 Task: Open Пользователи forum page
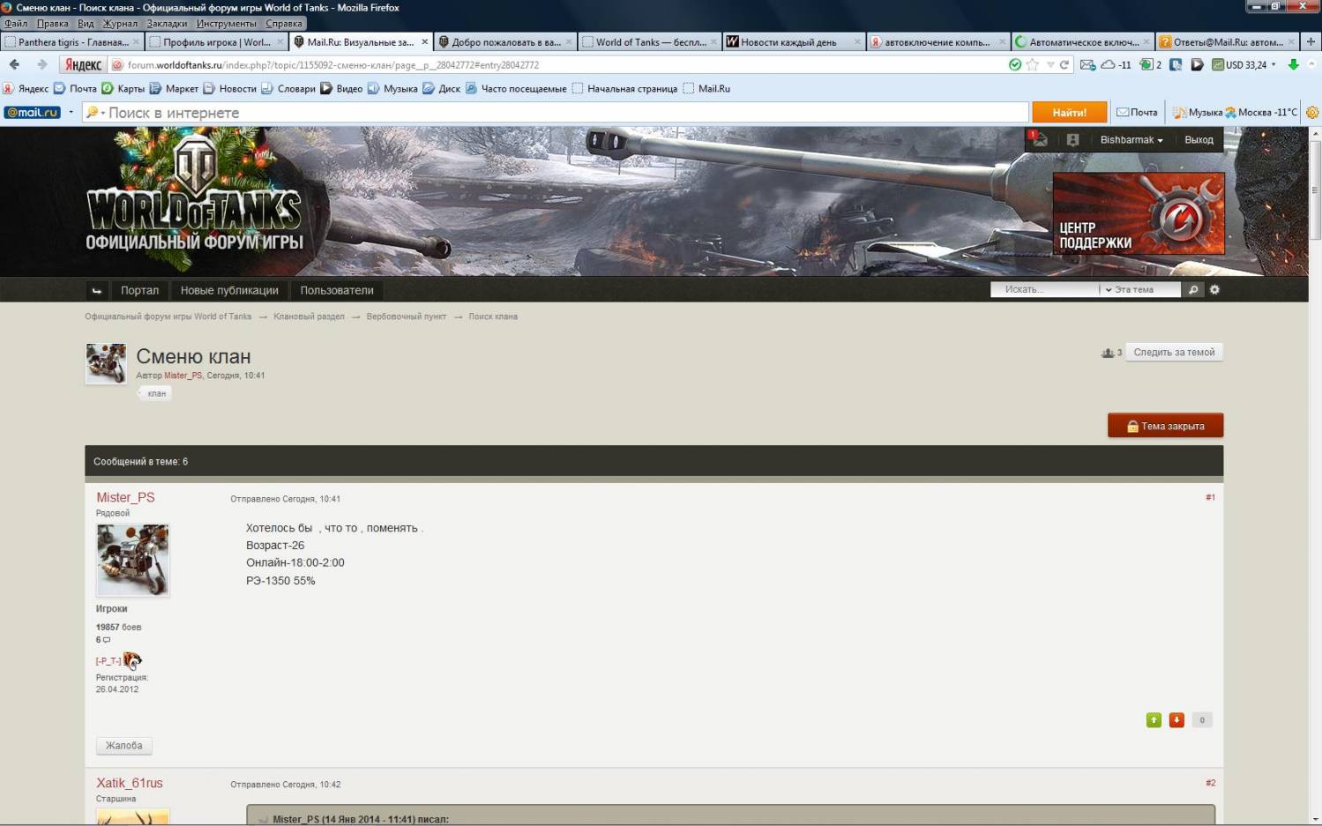[337, 290]
